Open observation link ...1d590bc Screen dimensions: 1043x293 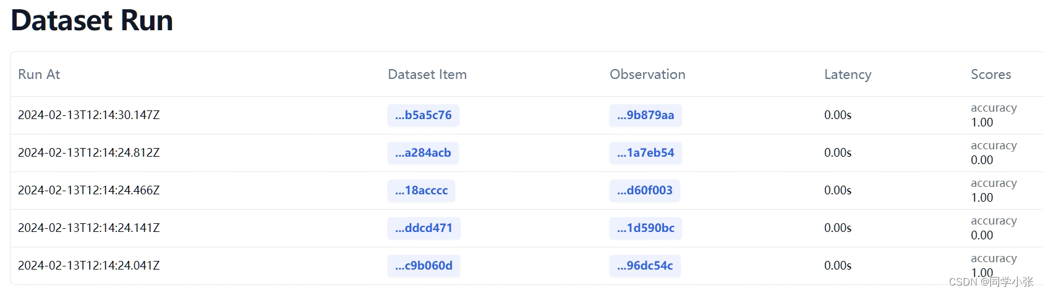tap(645, 228)
